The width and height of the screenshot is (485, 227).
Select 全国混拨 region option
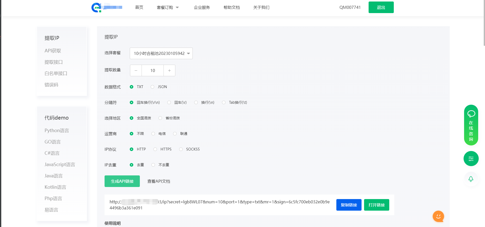tap(140, 118)
